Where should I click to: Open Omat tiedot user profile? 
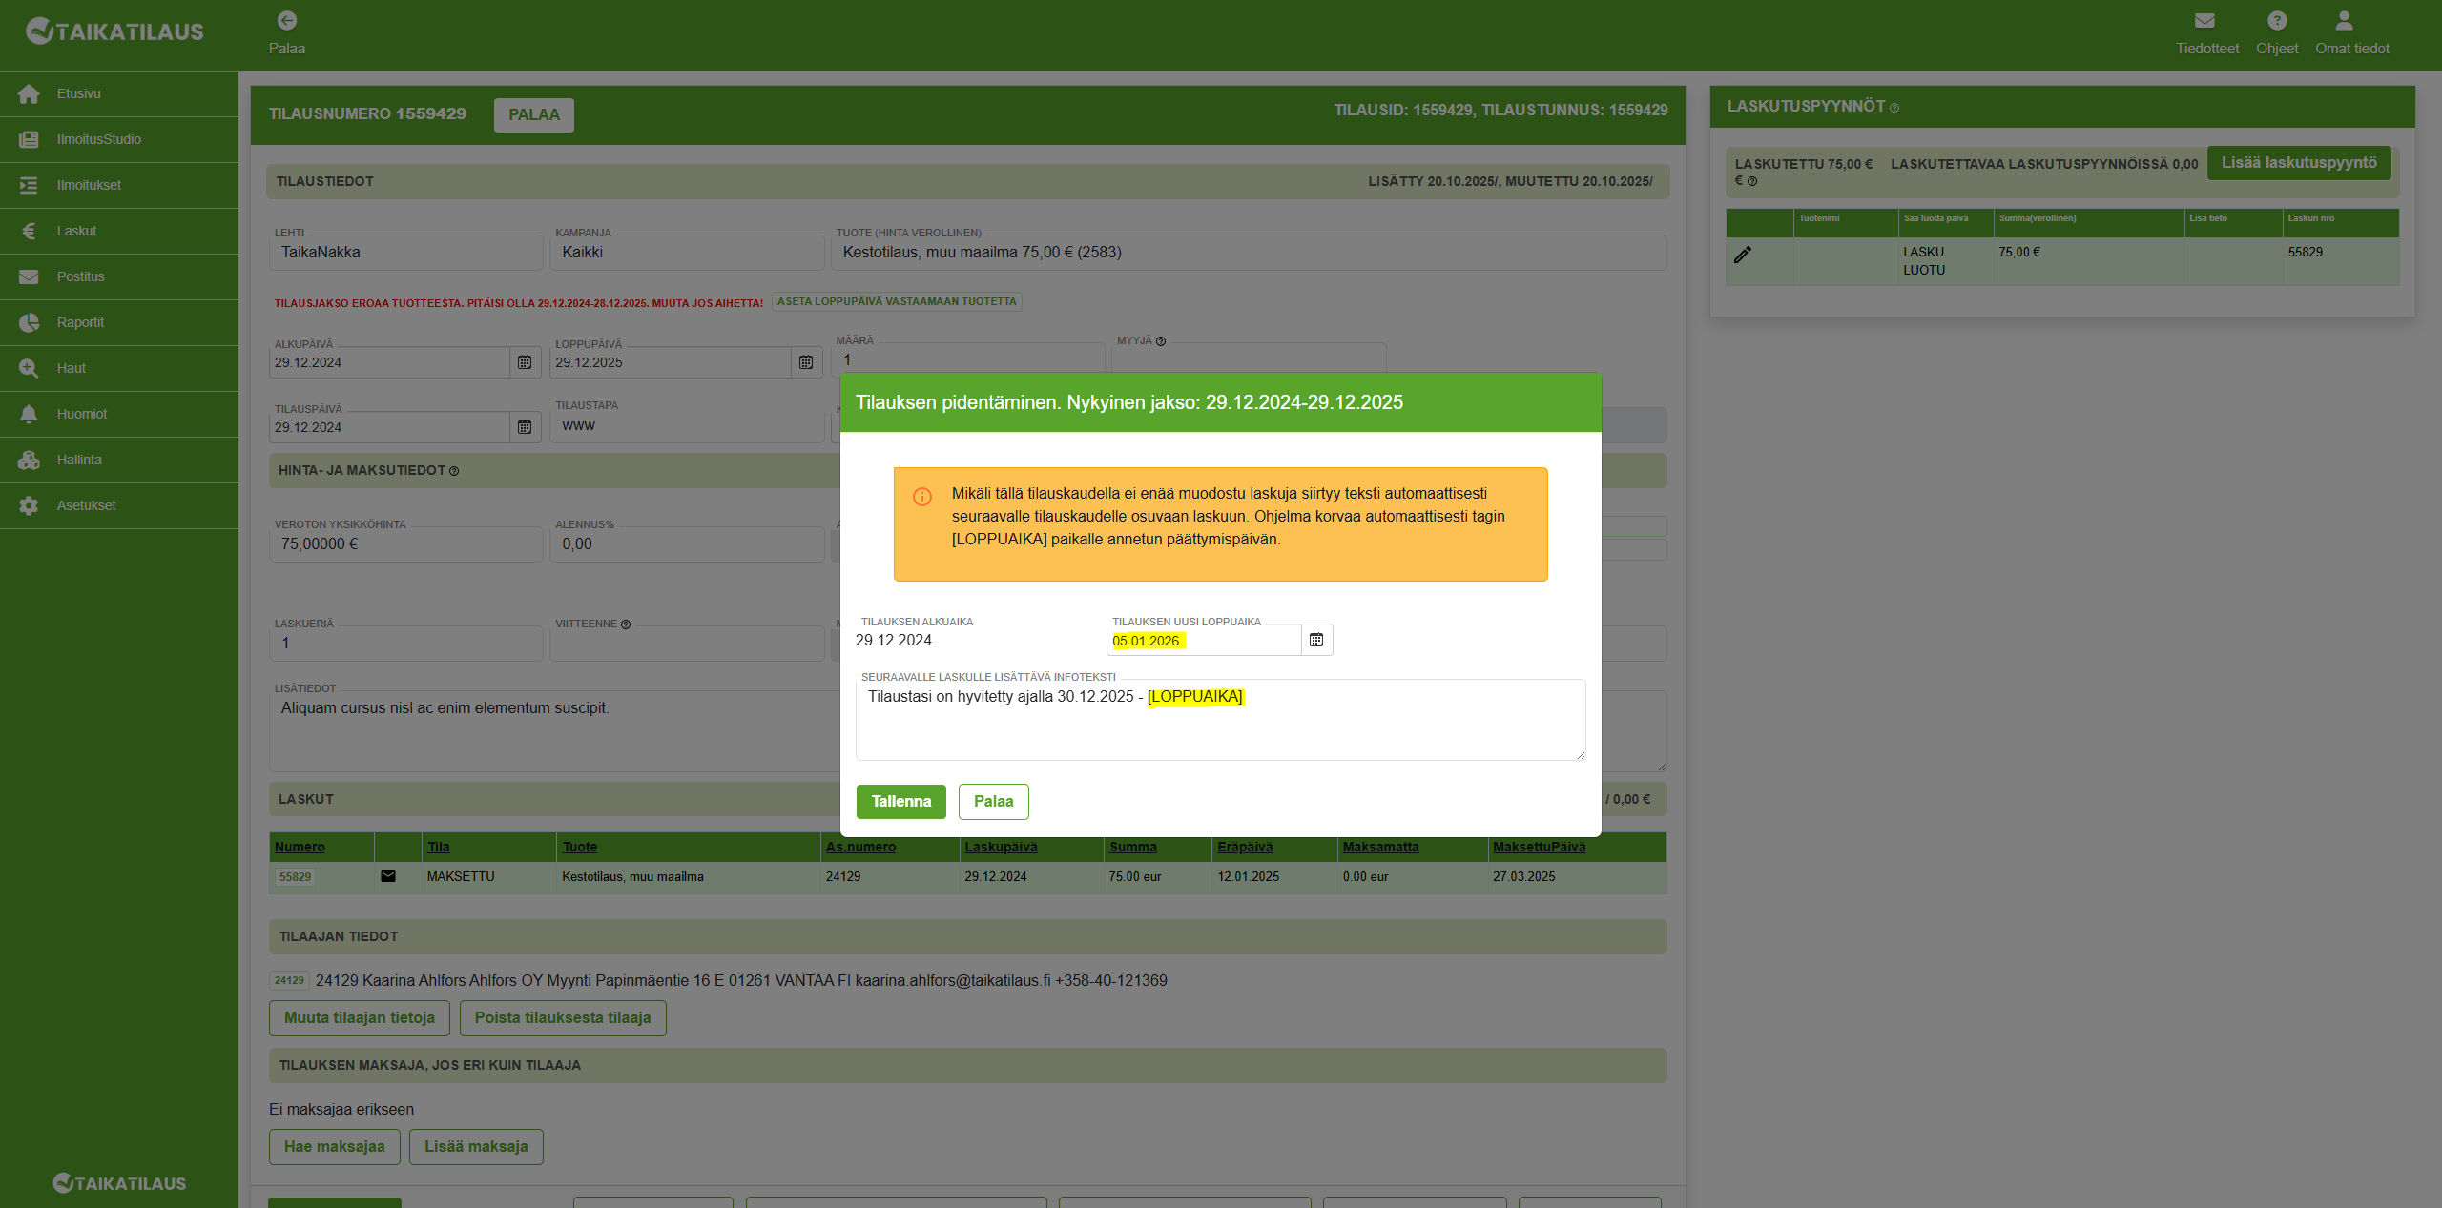2344,21
